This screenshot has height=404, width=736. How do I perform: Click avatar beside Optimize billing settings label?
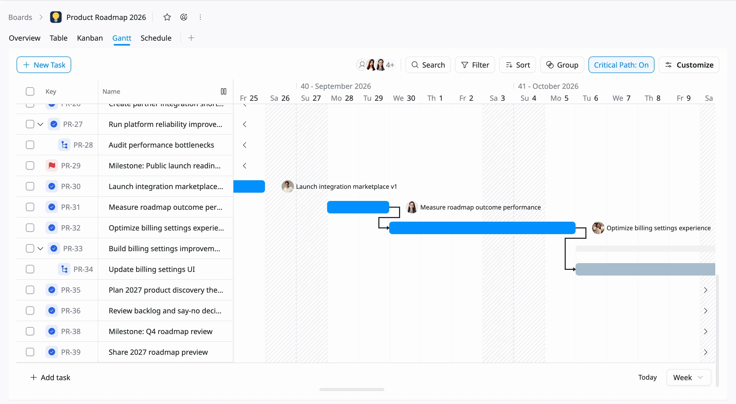[x=598, y=228]
